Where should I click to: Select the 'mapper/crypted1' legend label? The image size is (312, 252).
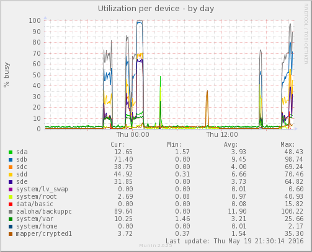pos(44,234)
